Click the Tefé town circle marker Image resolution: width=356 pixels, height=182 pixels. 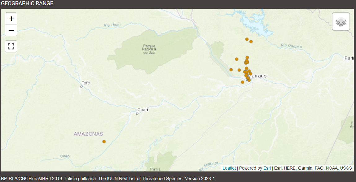click(x=81, y=87)
